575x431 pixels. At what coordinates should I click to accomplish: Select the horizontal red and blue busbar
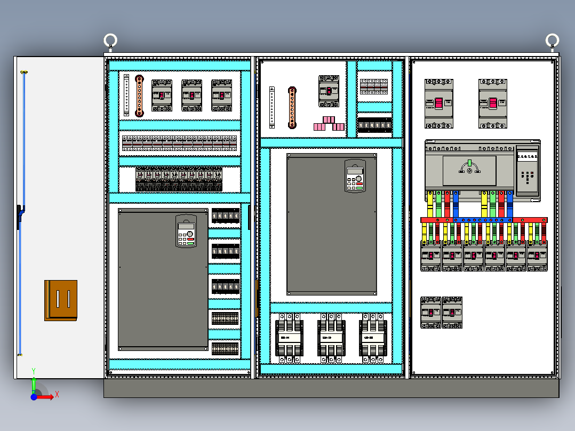pyautogui.click(x=484, y=220)
